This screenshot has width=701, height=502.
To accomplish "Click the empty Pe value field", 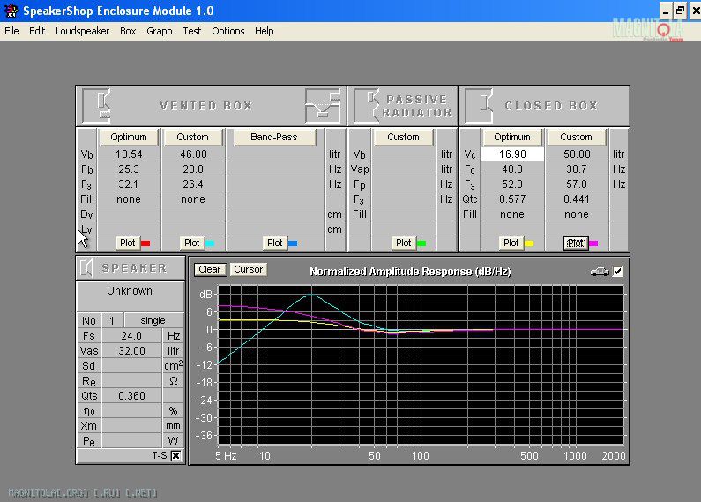I will coord(131,441).
